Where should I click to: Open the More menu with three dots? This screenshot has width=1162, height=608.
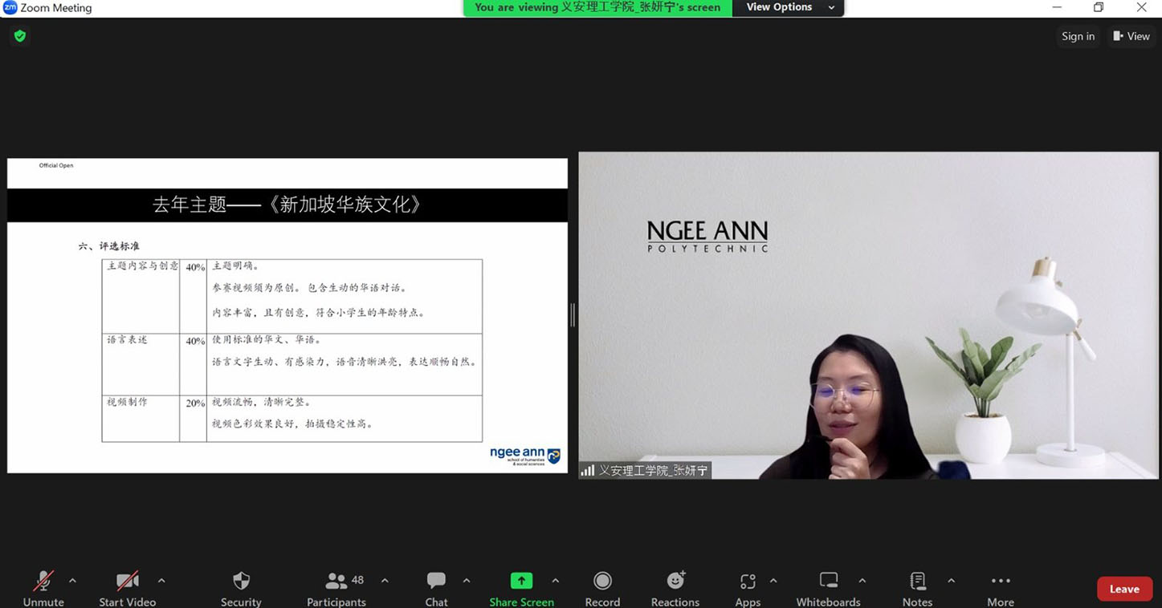(1001, 582)
